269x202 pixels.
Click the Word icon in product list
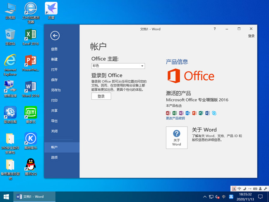208,113
